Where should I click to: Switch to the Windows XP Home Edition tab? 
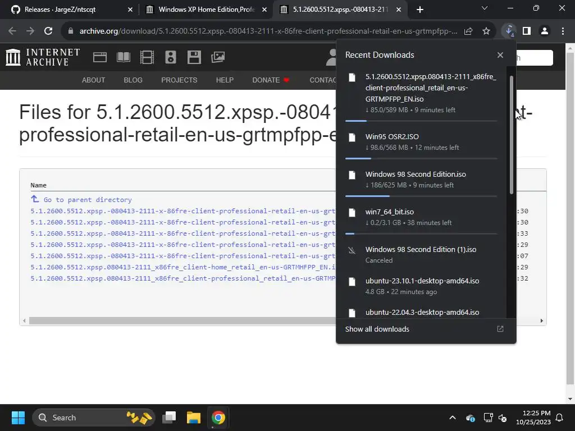pos(207,10)
